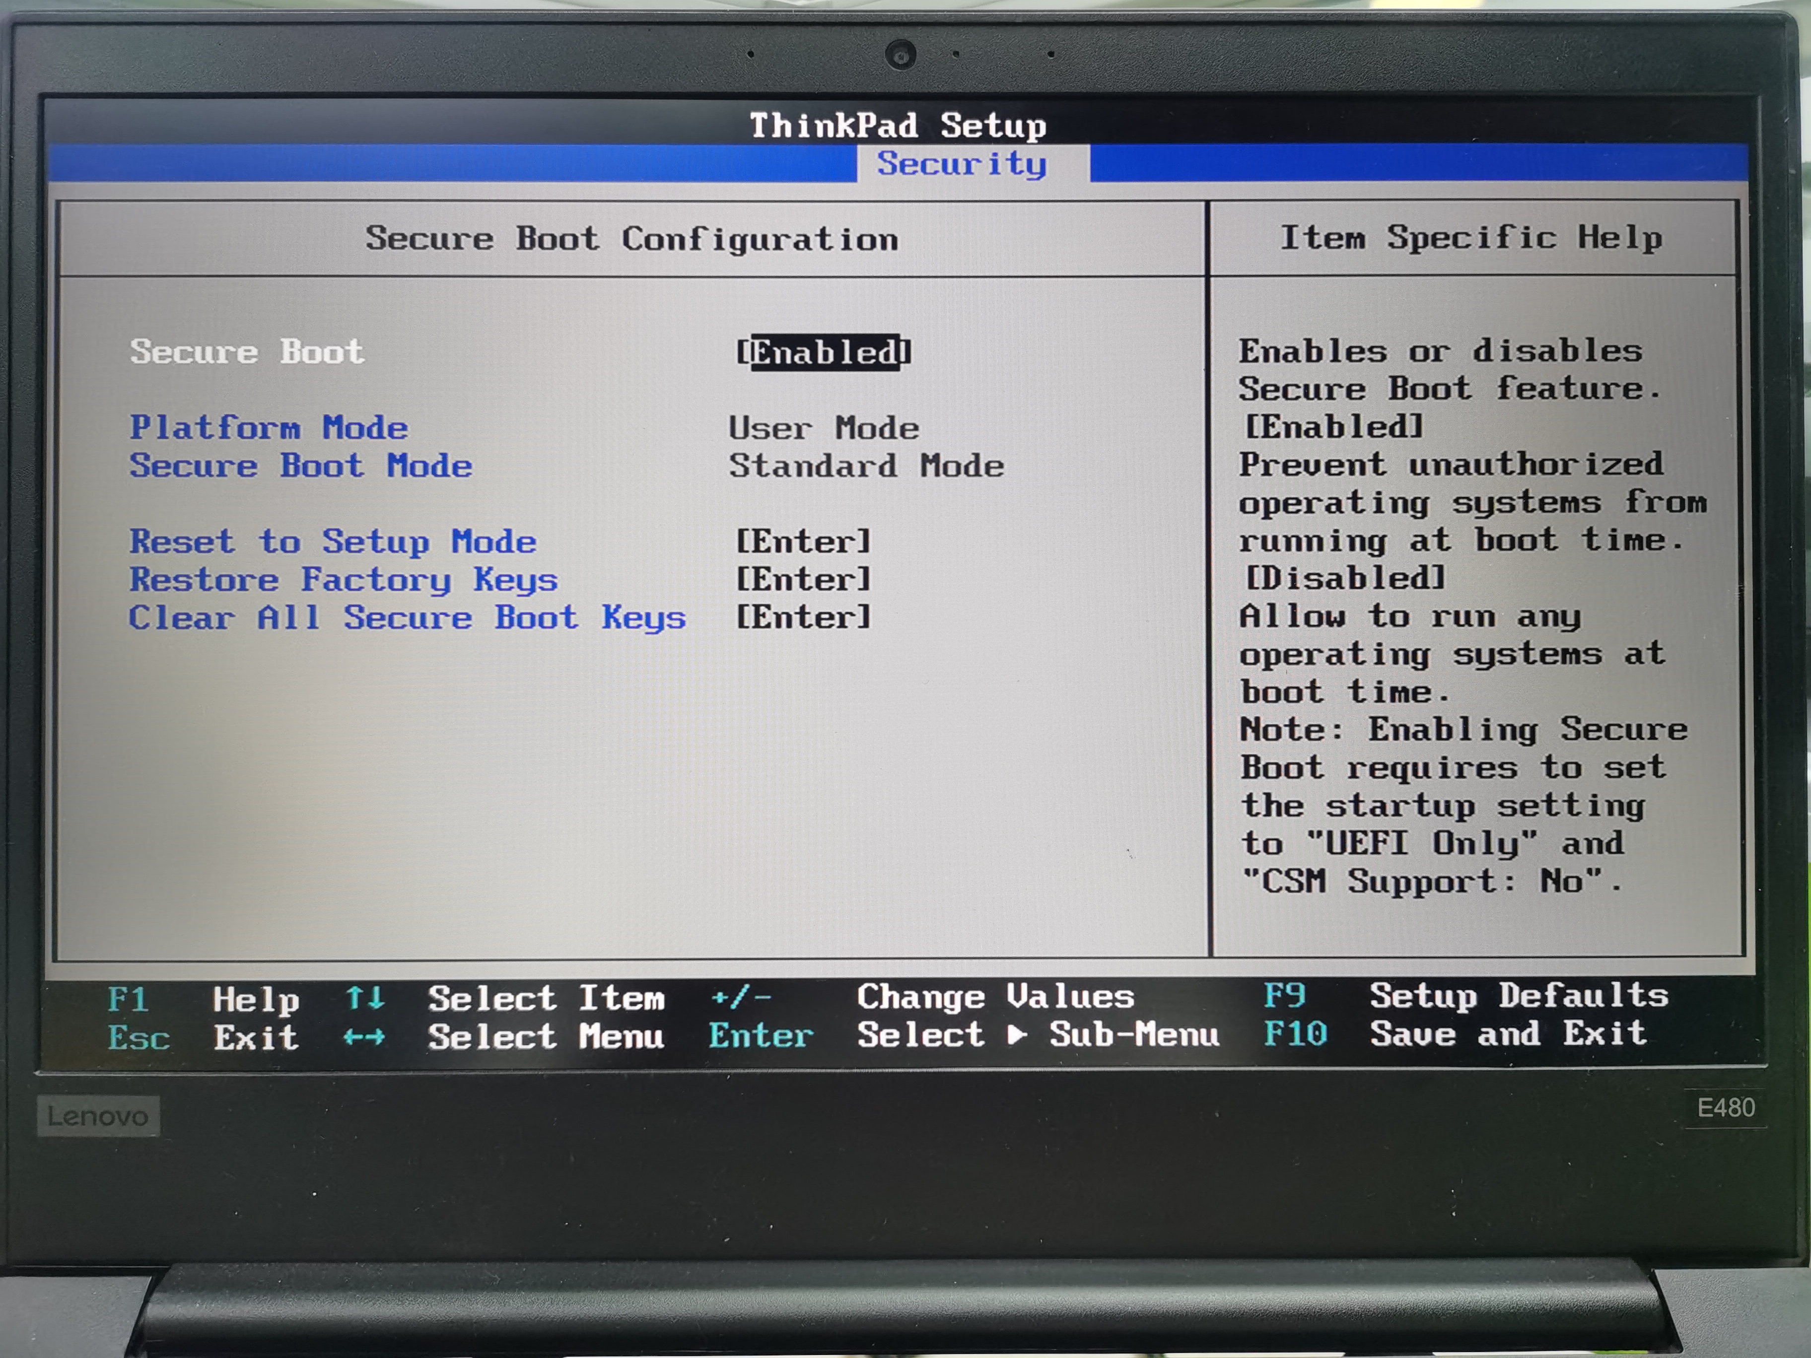Select Reset to Setup Mode option
Viewport: 1811px width, 1358px height.
(333, 541)
